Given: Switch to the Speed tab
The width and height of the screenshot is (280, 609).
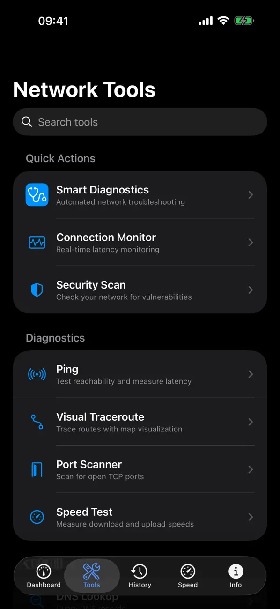Looking at the screenshot, I should (187, 576).
